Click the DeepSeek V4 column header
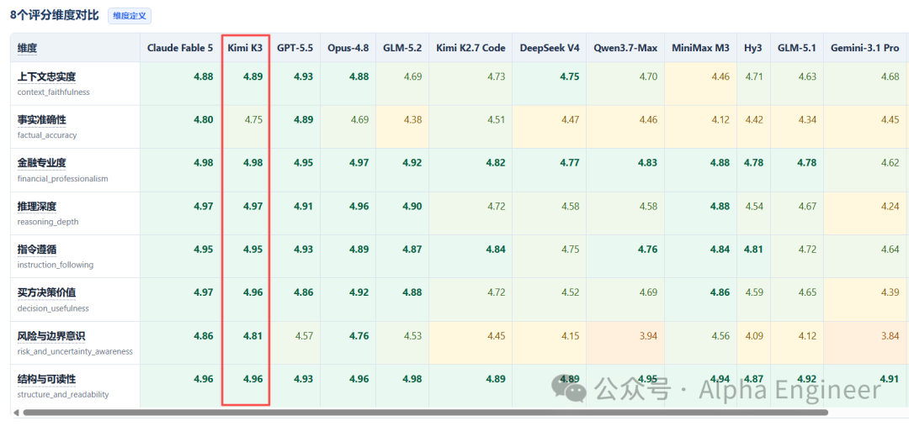909x426 pixels. click(x=550, y=48)
